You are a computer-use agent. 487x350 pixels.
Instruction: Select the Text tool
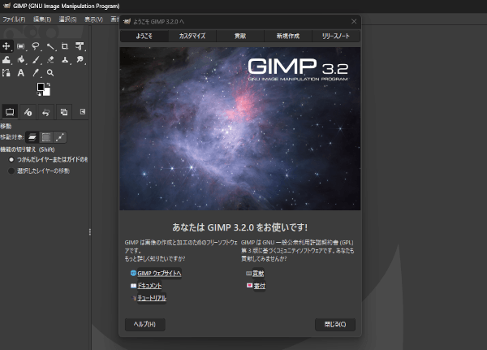point(21,72)
